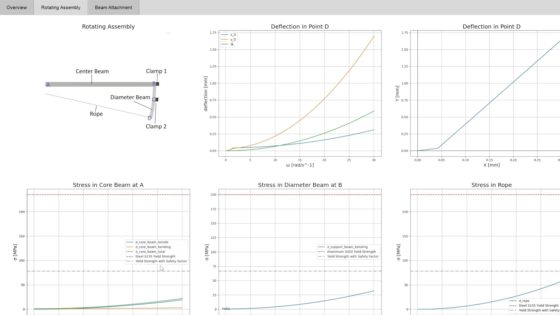Click the y_D legend entry
The height and width of the screenshot is (315, 560).
(233, 39)
